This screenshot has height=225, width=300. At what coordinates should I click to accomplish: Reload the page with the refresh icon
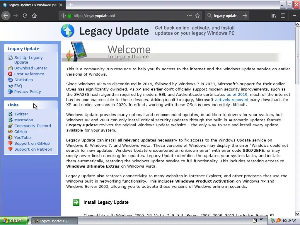[25, 16]
